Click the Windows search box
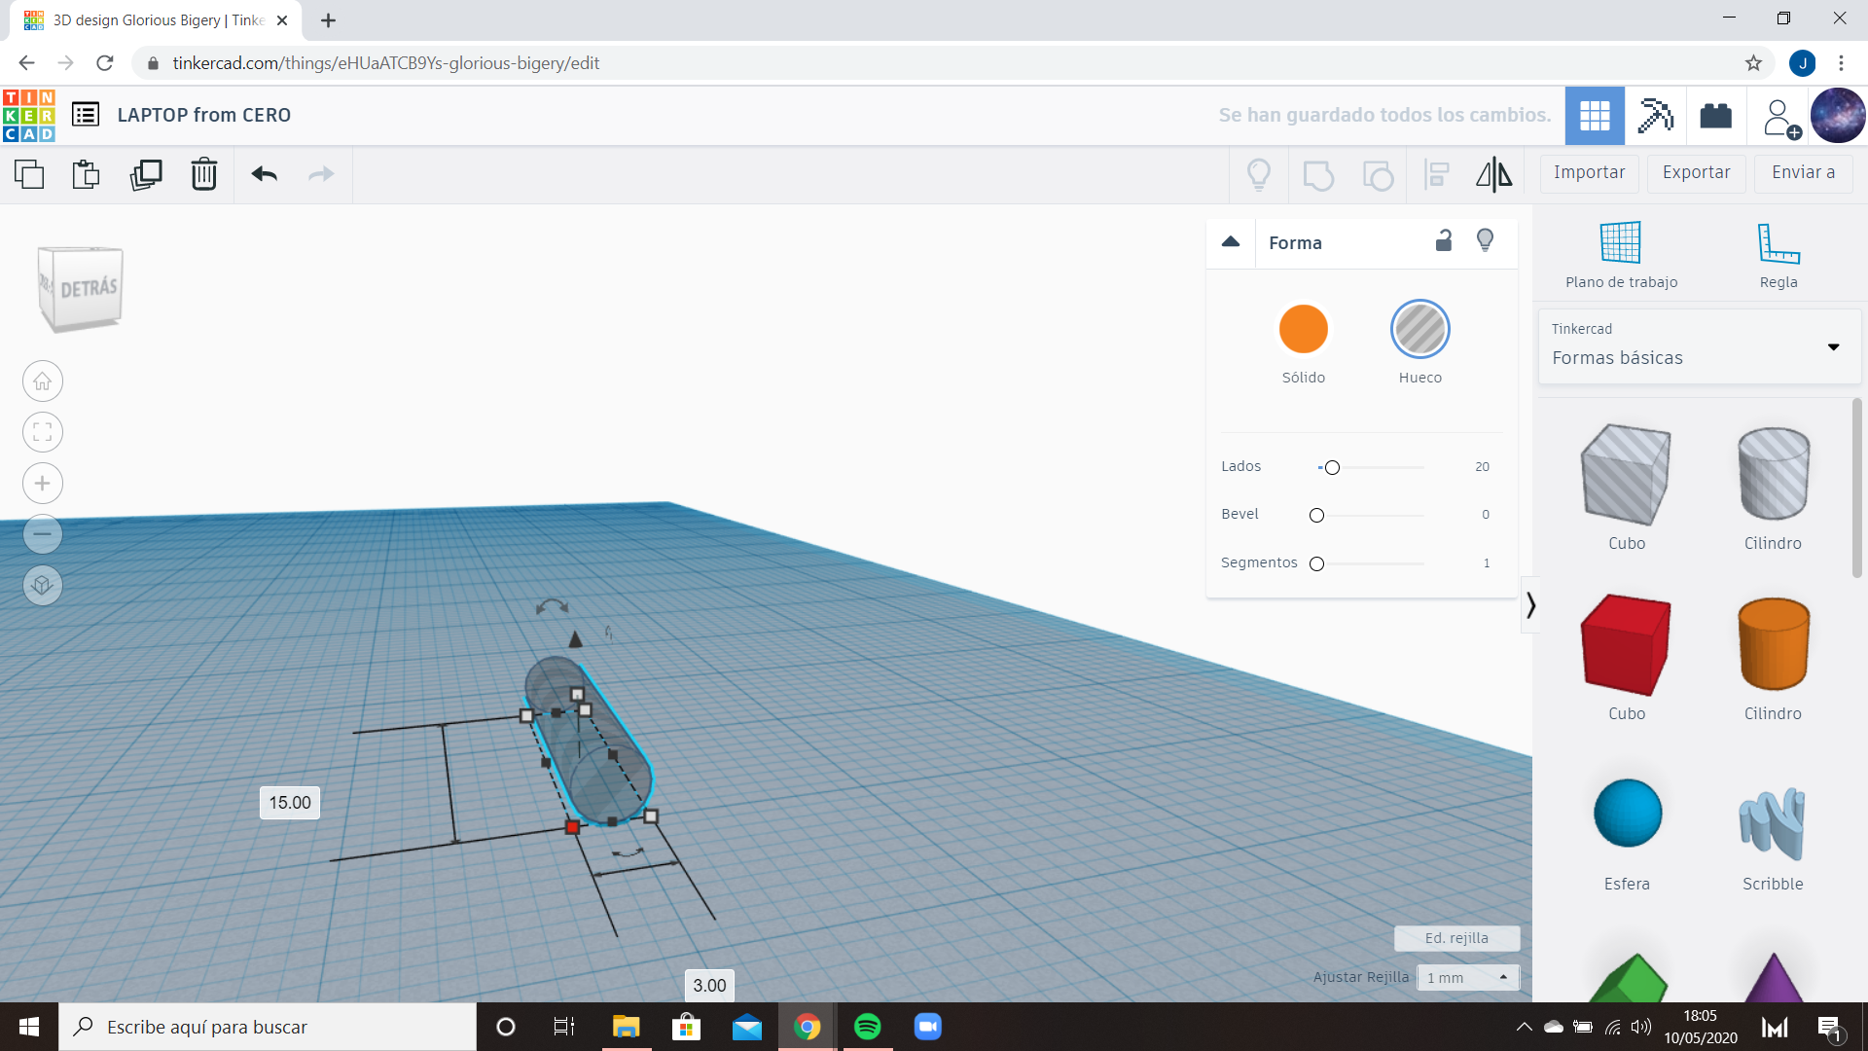Screen dimensions: 1868x1051 268,1027
